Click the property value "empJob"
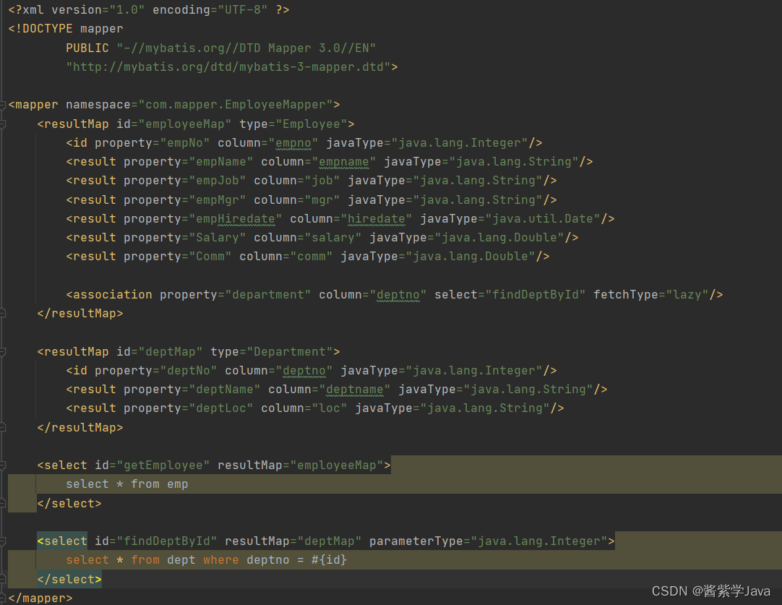This screenshot has width=782, height=605. click(x=218, y=181)
